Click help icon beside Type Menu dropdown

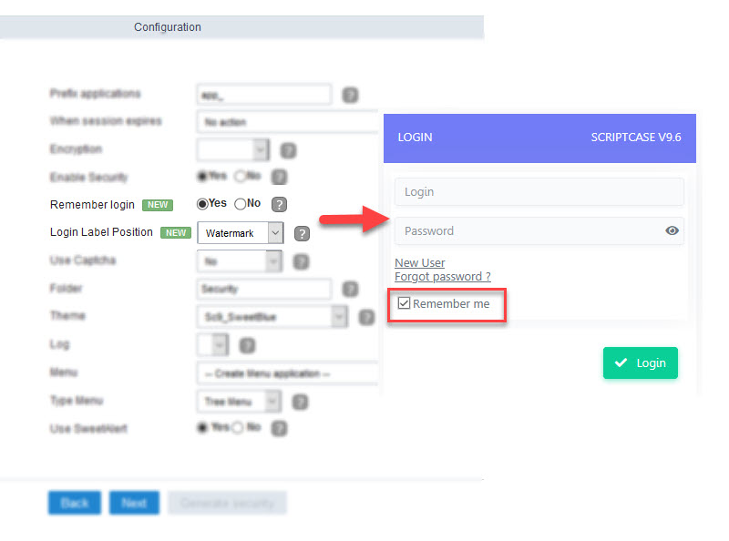pos(301,402)
